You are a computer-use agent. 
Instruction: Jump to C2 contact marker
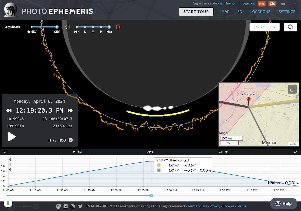pos(80,152)
